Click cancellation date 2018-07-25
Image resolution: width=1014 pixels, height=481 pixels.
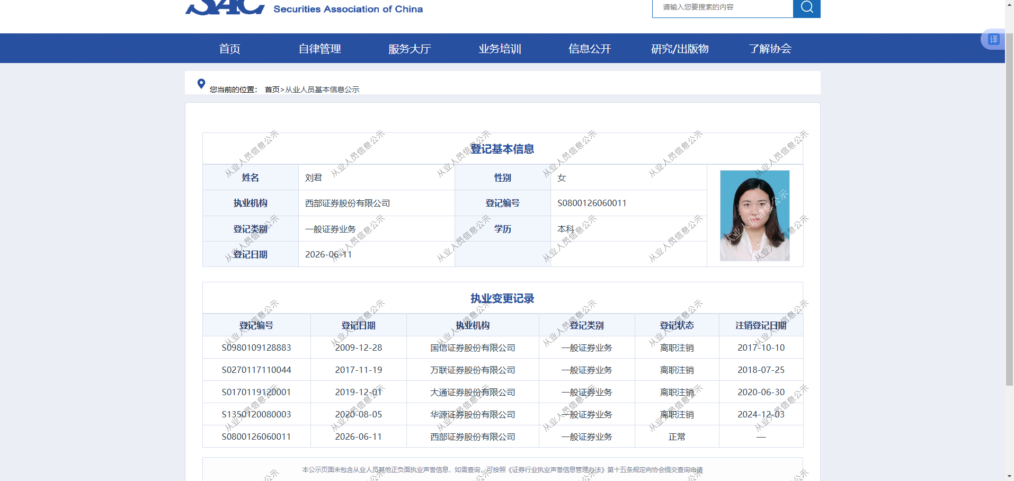[x=761, y=370]
